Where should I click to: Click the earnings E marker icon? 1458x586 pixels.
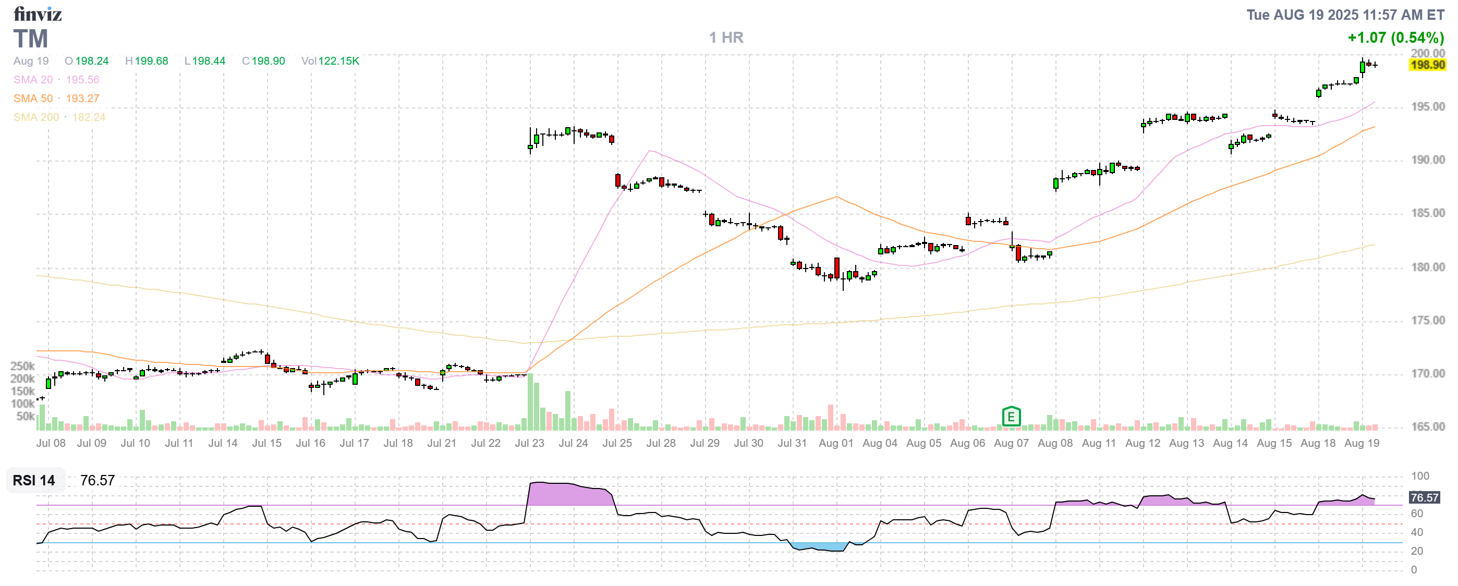[1011, 418]
